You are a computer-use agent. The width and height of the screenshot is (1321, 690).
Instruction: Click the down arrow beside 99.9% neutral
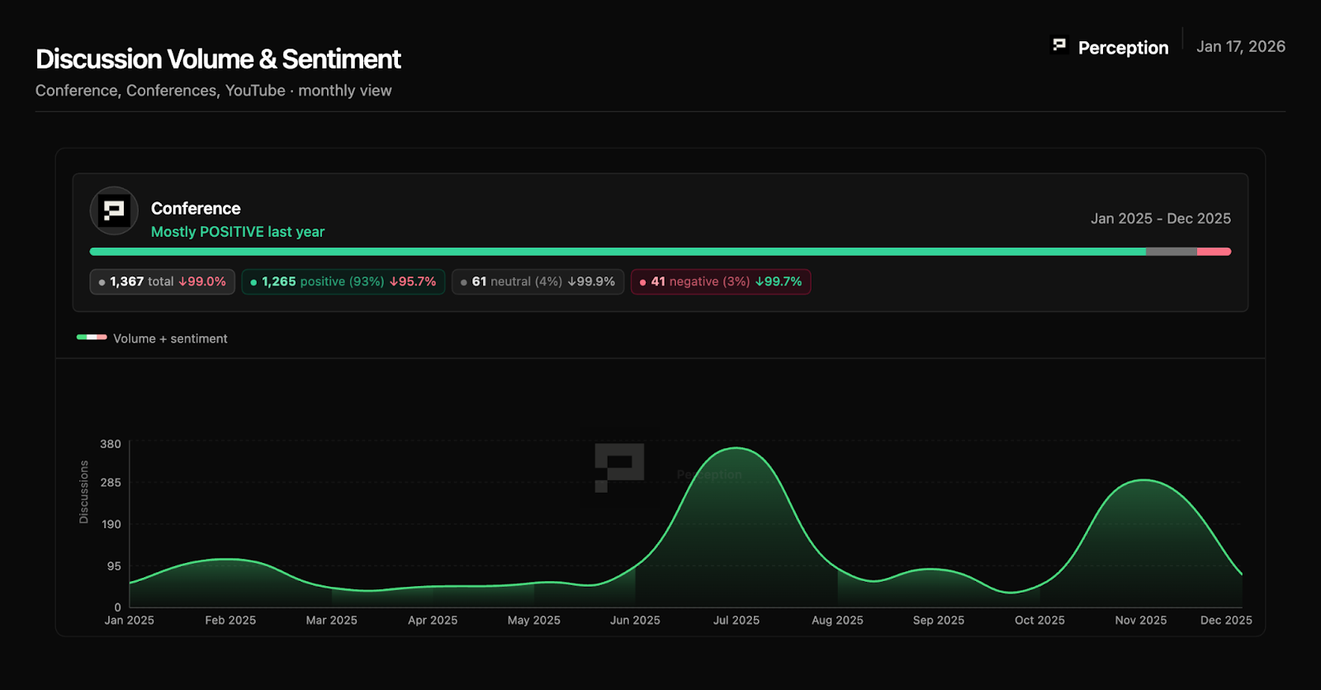pyautogui.click(x=571, y=281)
